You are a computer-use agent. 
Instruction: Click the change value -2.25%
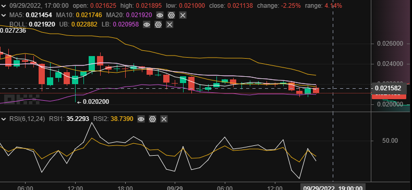pyautogui.click(x=291, y=6)
